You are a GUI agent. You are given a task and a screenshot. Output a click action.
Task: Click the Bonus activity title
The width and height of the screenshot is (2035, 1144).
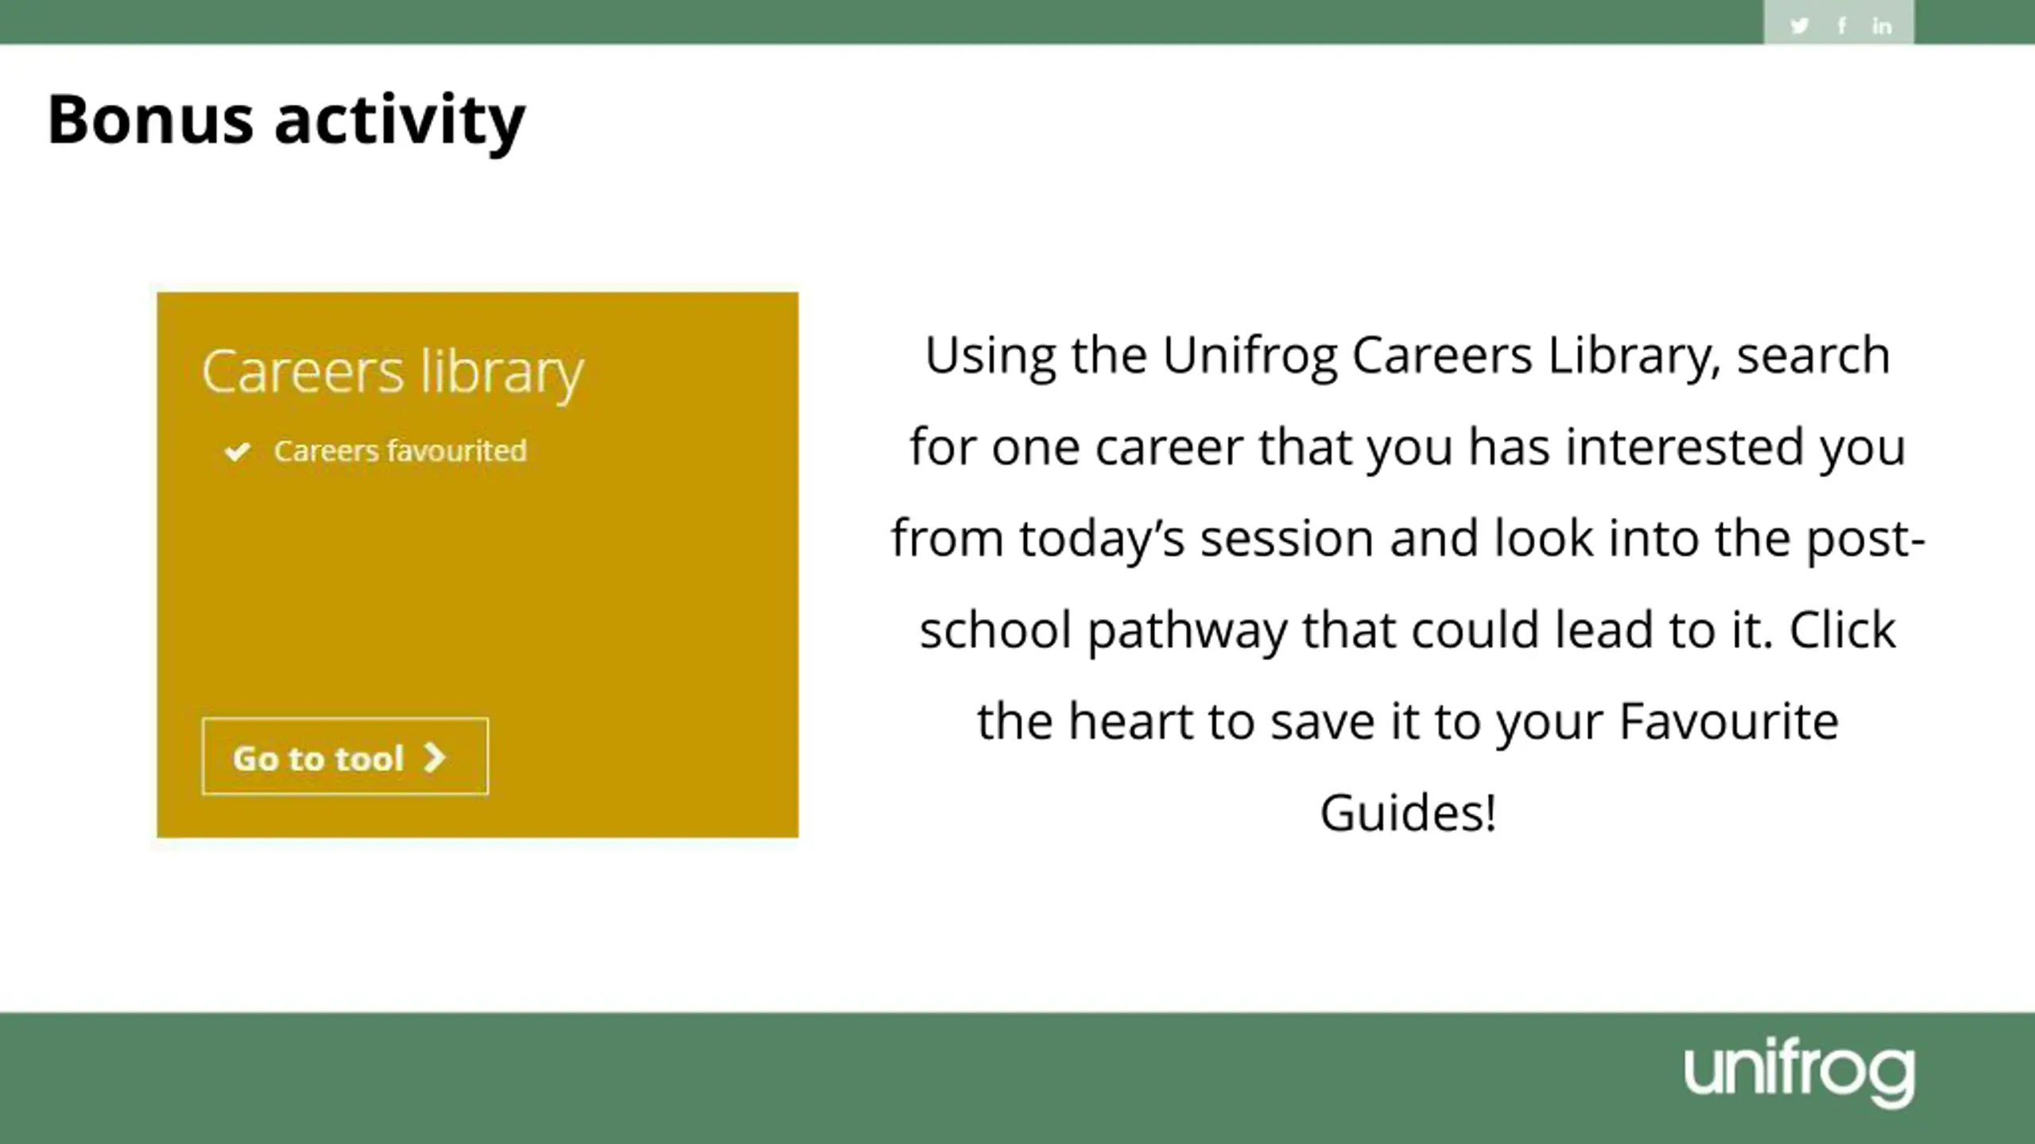coord(286,120)
